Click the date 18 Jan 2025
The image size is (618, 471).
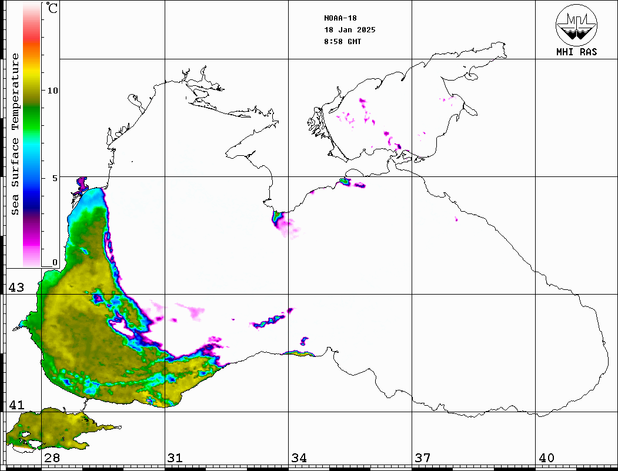pos(350,30)
